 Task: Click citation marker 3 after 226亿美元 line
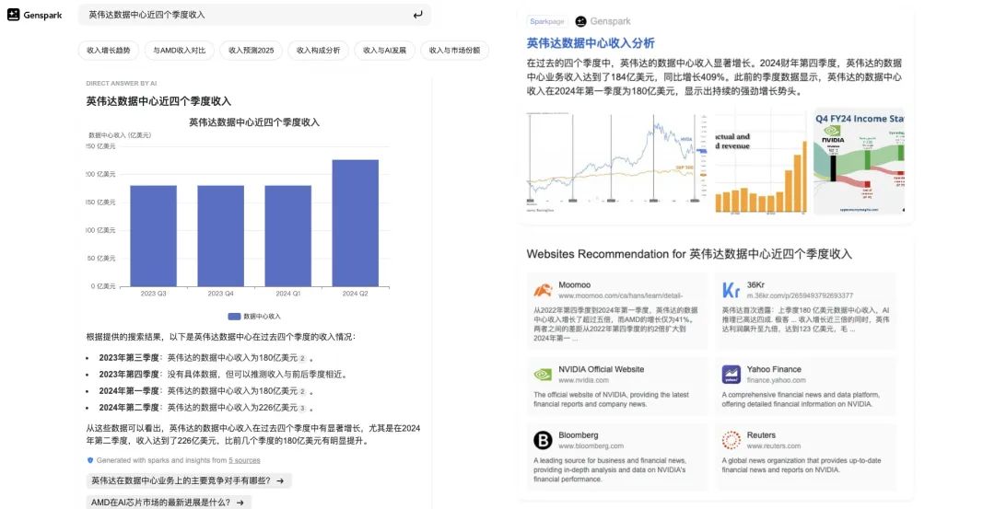[x=302, y=409]
